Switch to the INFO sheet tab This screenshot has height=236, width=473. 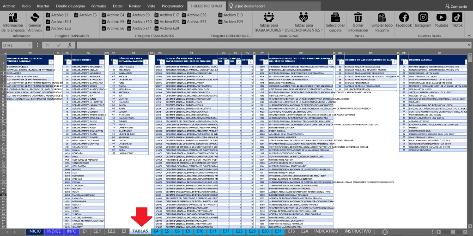point(71,231)
